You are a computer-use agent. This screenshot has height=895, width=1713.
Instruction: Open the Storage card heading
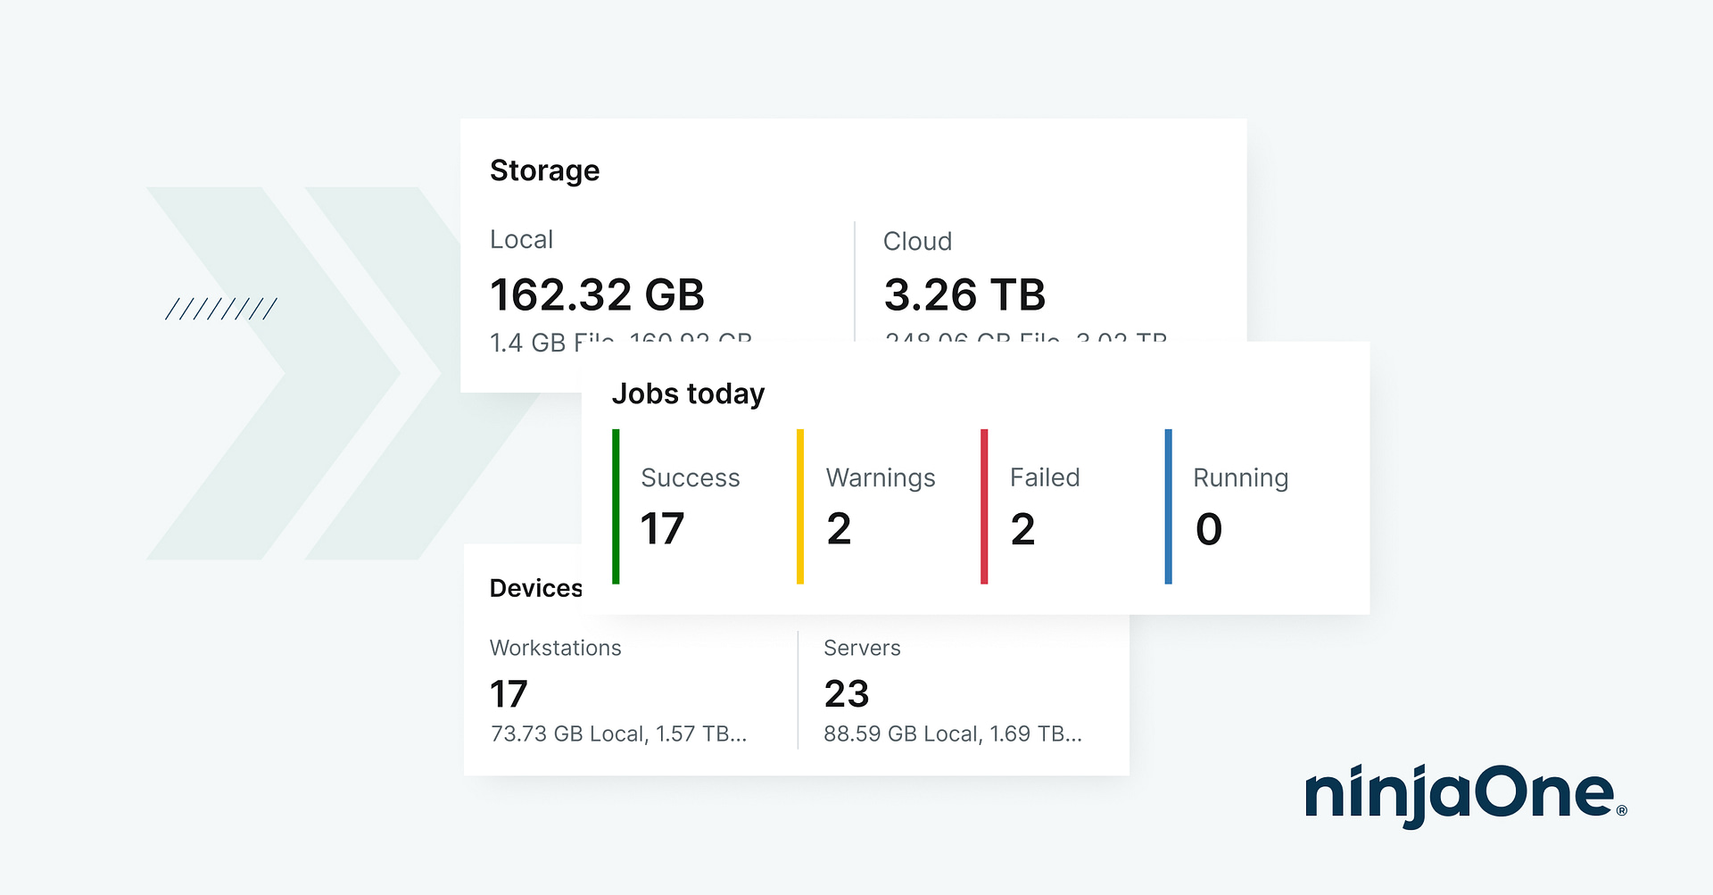click(x=544, y=170)
